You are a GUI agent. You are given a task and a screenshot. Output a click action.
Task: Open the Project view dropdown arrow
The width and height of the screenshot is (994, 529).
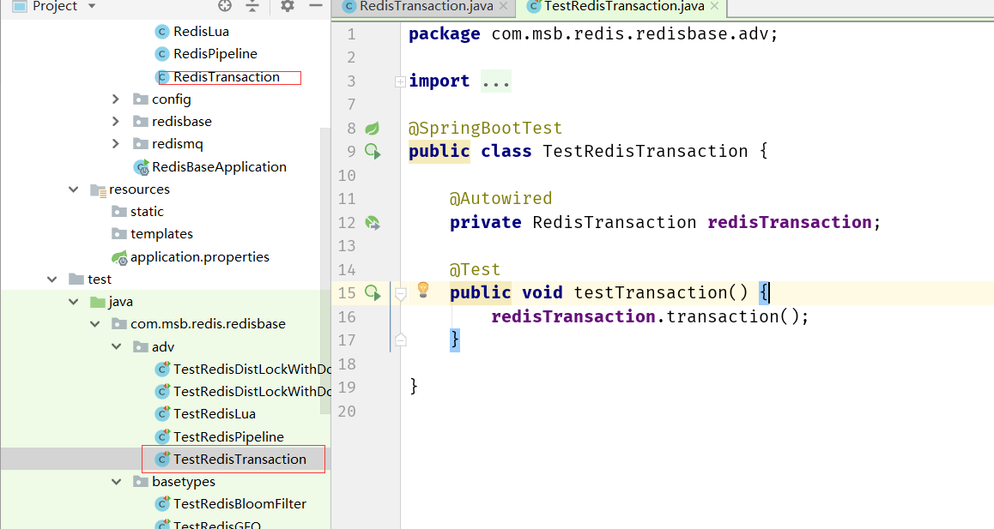coord(92,6)
